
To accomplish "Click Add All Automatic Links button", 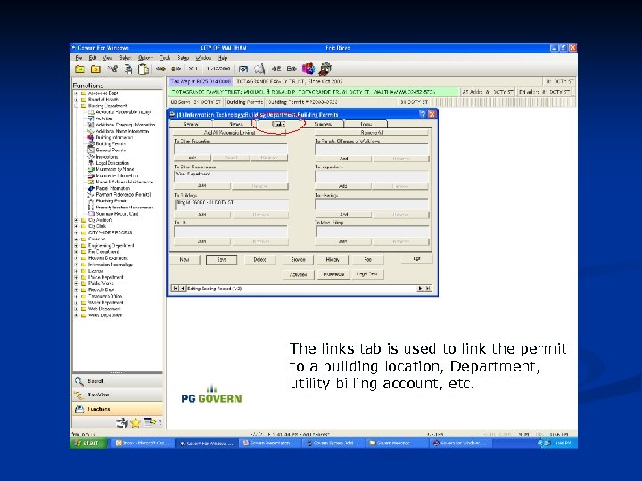I will click(229, 133).
